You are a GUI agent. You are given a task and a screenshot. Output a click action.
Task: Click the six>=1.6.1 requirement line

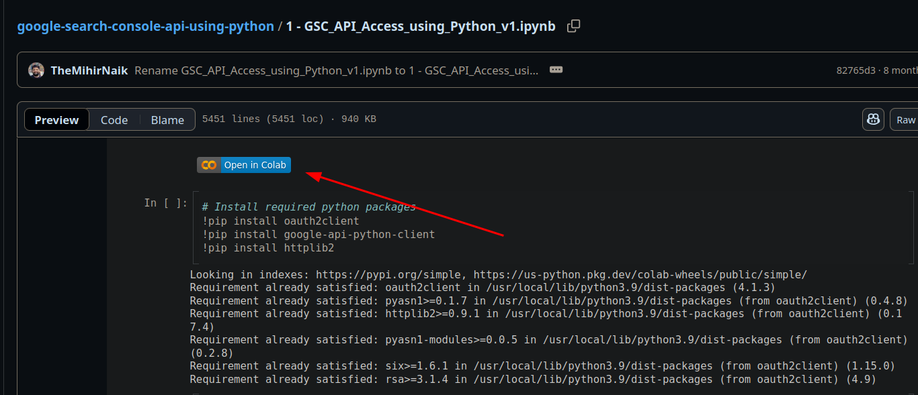[542, 366]
